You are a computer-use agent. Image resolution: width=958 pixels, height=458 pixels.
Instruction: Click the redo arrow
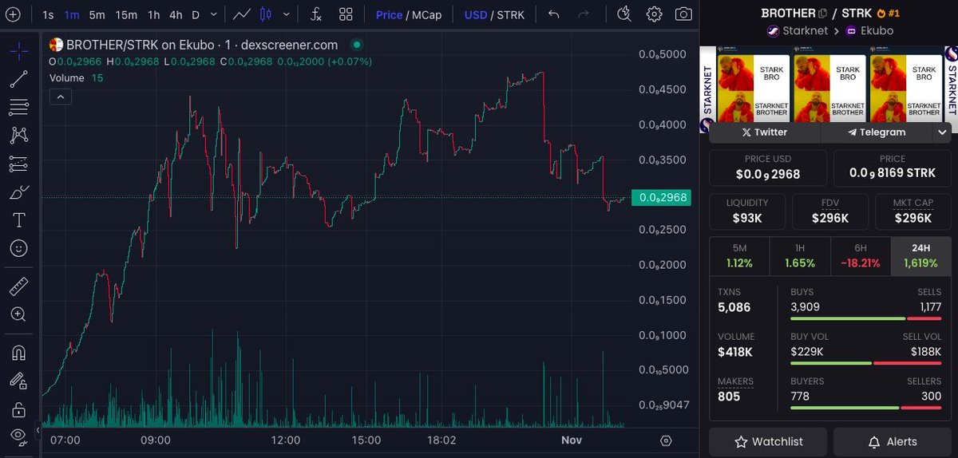coord(584,14)
